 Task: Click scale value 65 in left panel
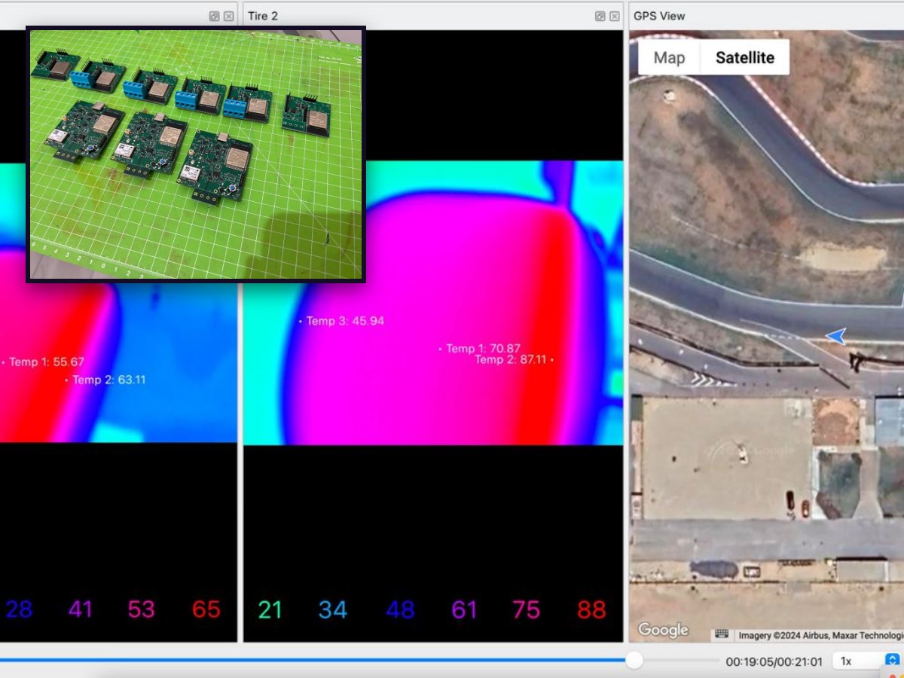pos(206,609)
